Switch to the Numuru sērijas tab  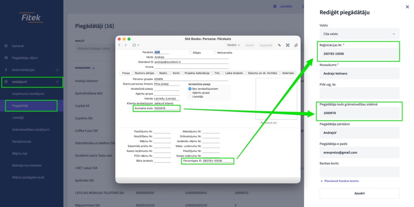click(x=144, y=73)
